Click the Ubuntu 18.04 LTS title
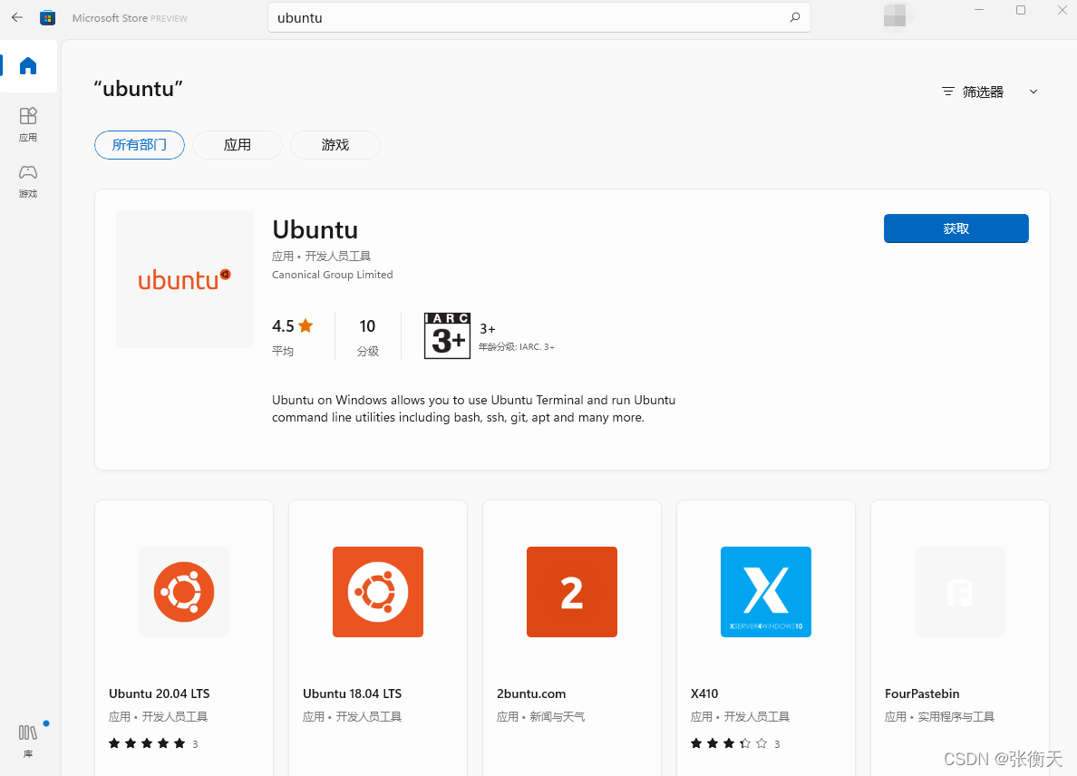1077x776 pixels. [x=353, y=694]
